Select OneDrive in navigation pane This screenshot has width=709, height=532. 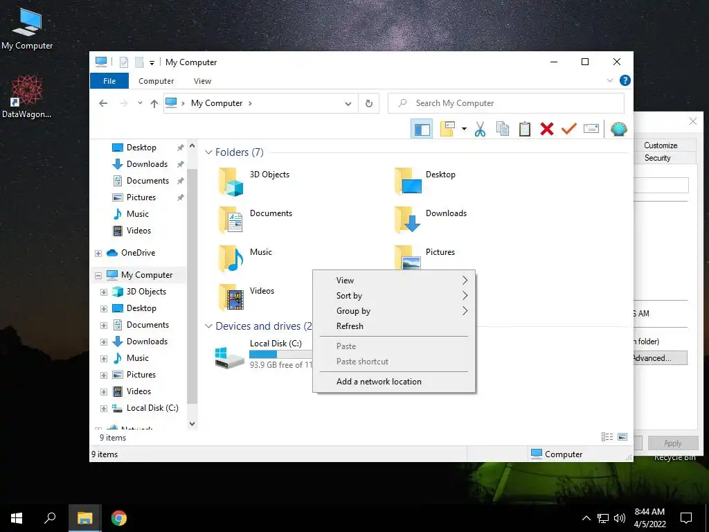pyautogui.click(x=138, y=253)
